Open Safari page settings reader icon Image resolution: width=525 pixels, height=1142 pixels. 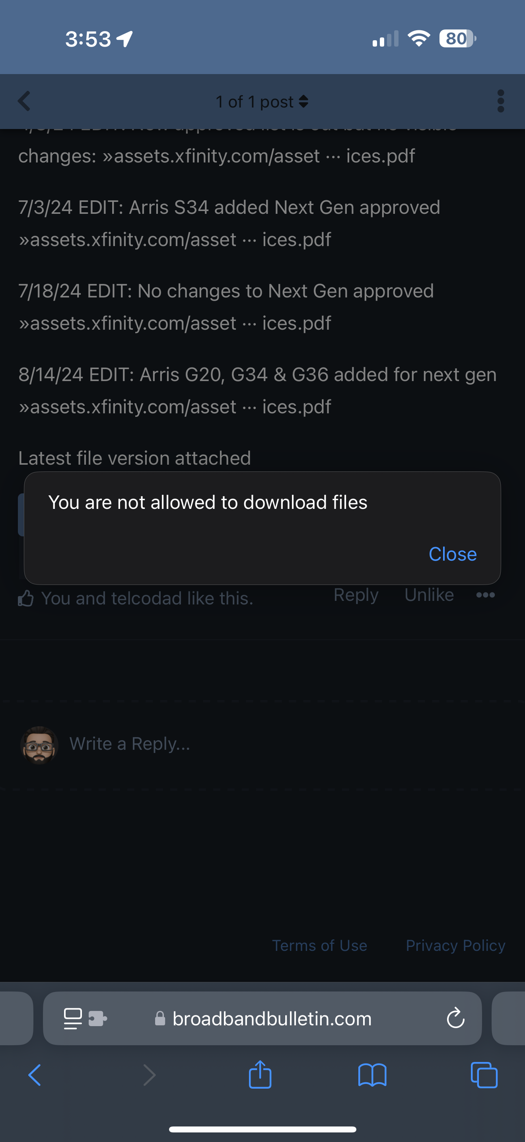click(73, 1019)
